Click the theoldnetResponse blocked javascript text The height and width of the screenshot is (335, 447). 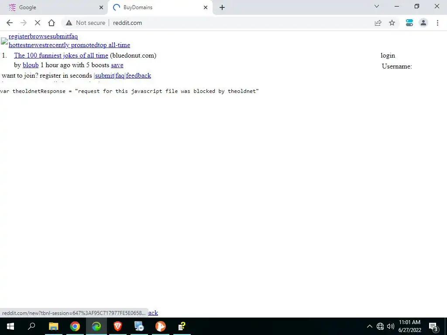pos(129,91)
